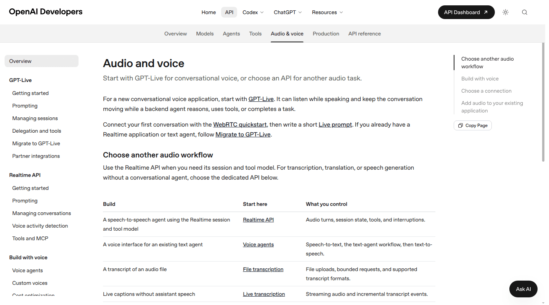
Task: Open Voice agents in the left sidebar
Action: pos(27,270)
